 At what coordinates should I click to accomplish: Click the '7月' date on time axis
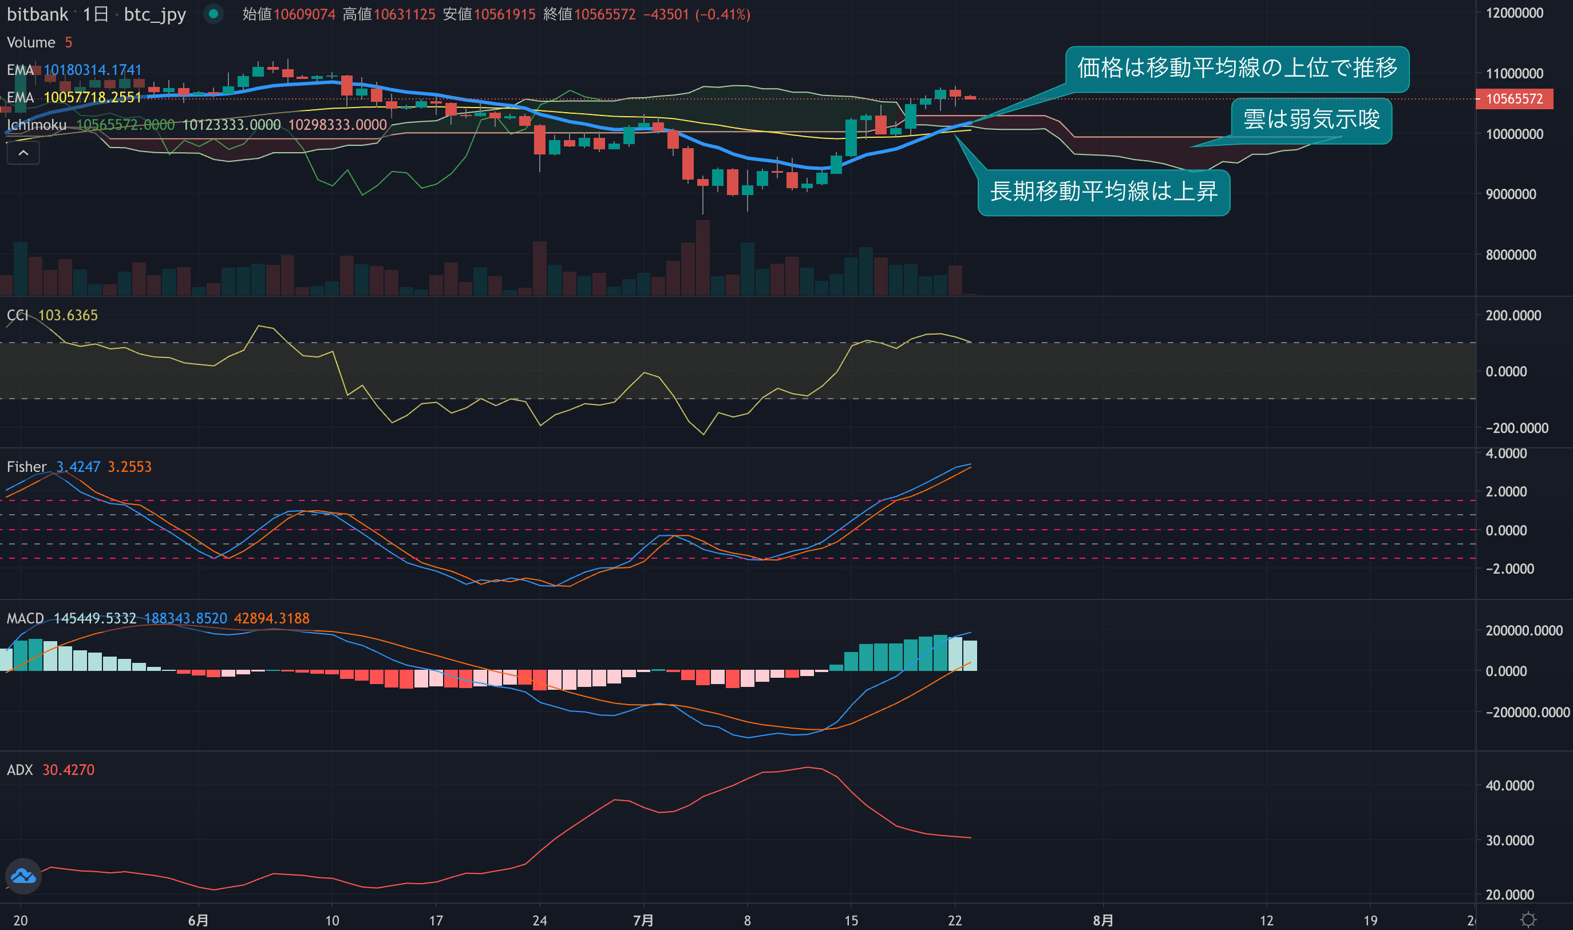[x=643, y=920]
